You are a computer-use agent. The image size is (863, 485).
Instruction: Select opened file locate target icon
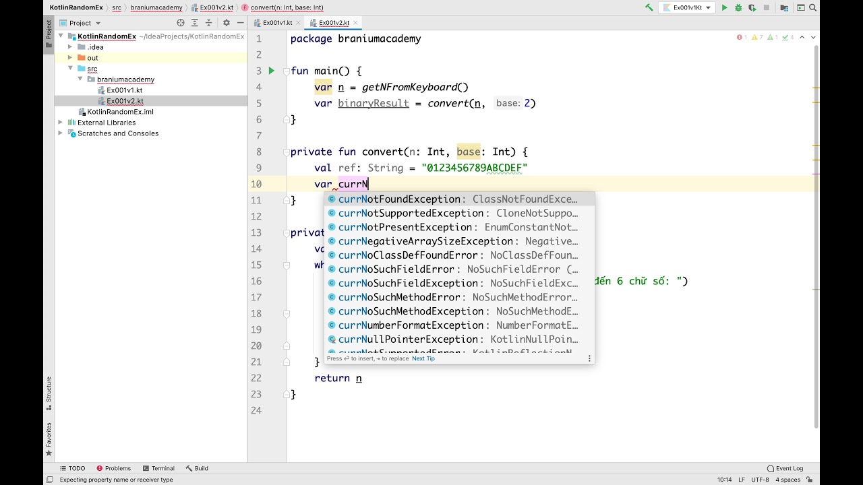(x=181, y=22)
